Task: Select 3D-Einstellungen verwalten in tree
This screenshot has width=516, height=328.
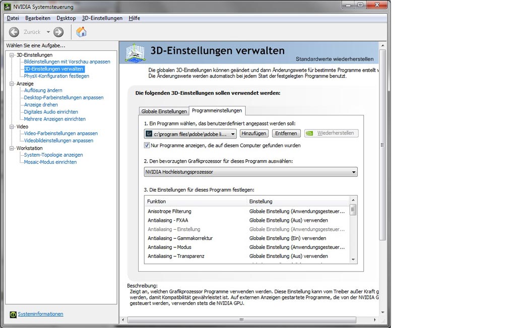Action: [x=54, y=69]
